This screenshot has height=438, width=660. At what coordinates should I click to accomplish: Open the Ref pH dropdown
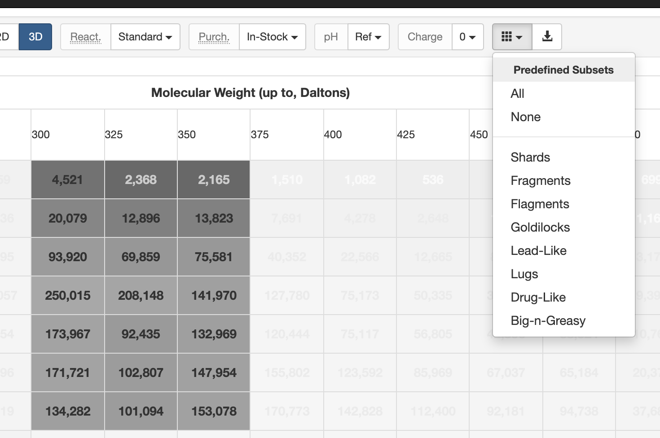[369, 37]
